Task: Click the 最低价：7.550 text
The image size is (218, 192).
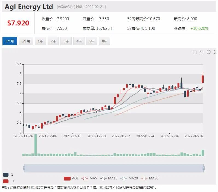Action: (54, 28)
